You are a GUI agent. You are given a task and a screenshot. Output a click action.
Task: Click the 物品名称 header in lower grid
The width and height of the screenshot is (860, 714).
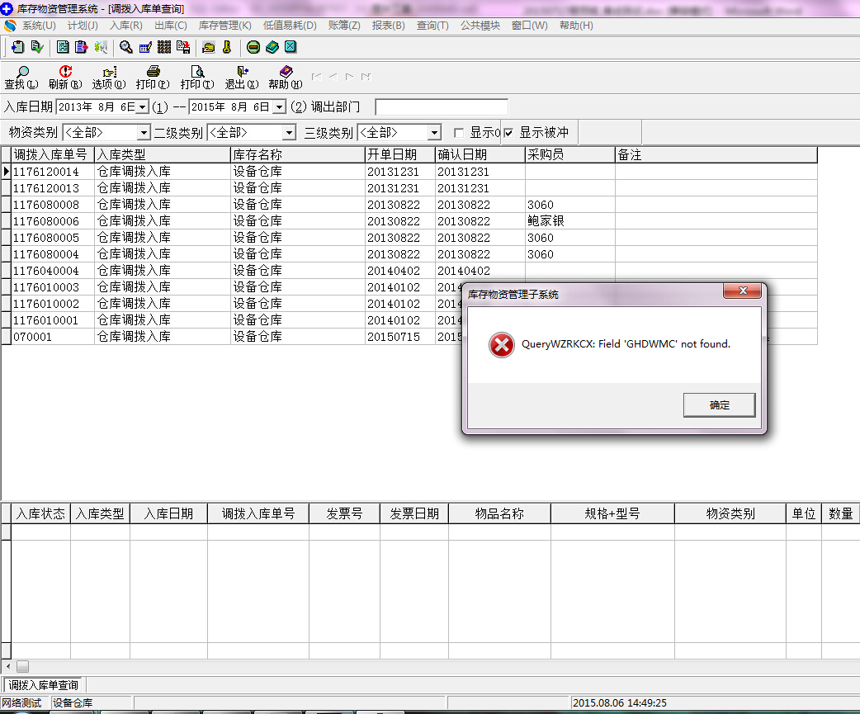tap(499, 513)
